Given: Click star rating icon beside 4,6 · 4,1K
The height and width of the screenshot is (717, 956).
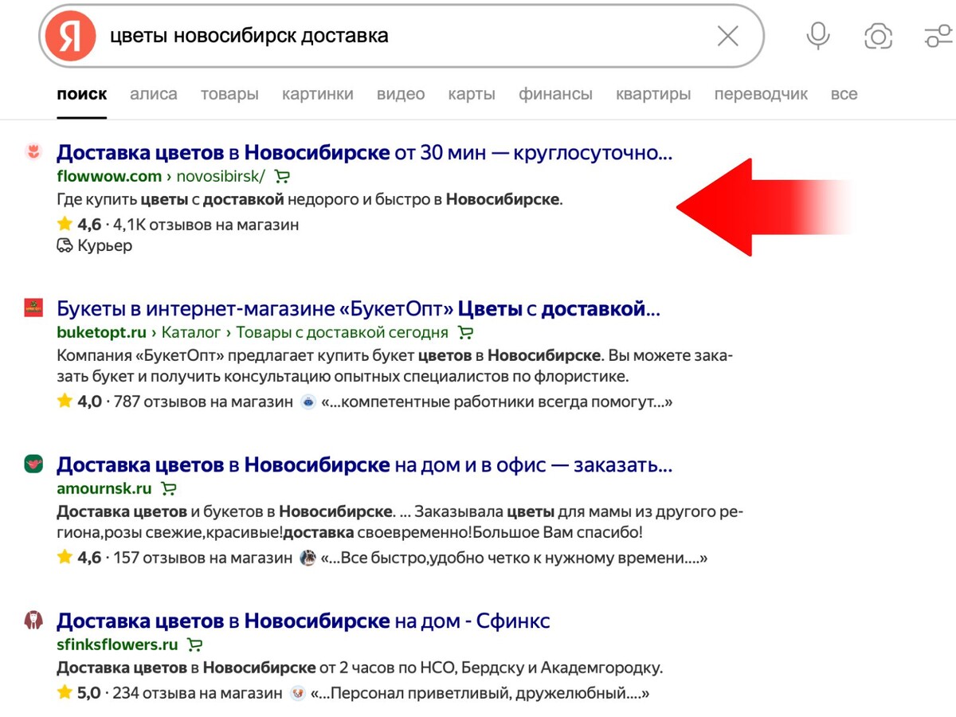Looking at the screenshot, I should (x=65, y=224).
